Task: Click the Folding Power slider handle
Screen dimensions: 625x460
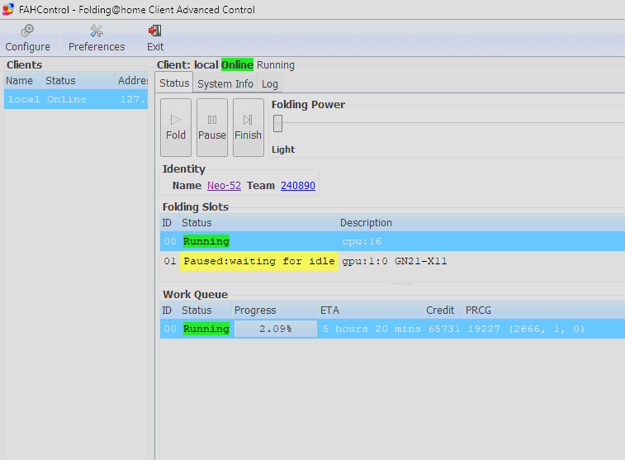Action: pos(277,123)
